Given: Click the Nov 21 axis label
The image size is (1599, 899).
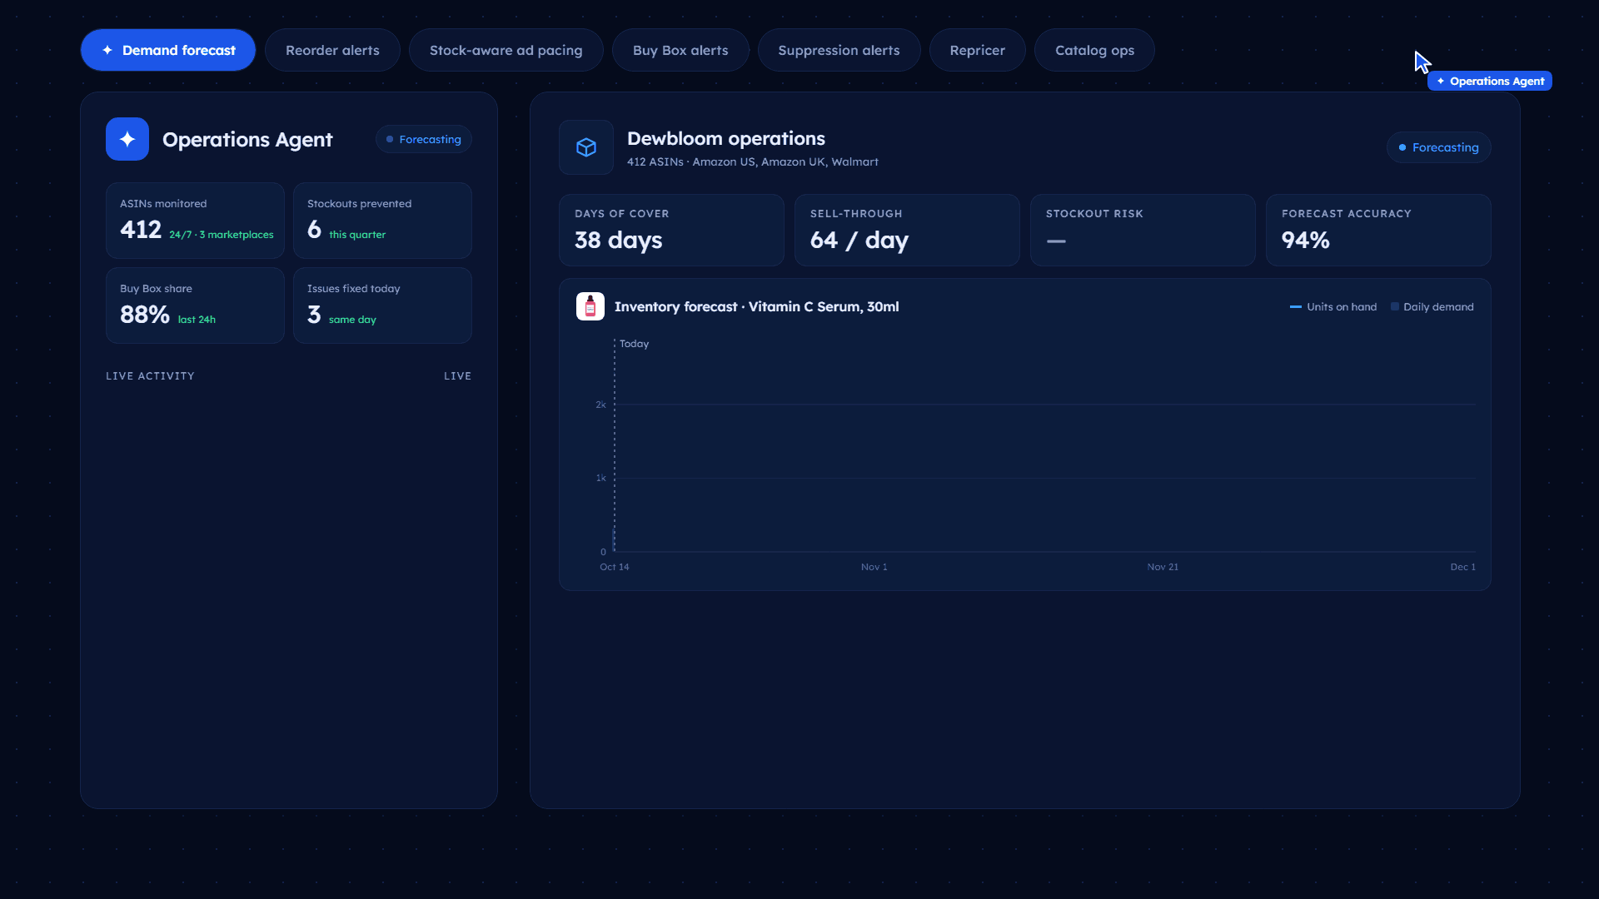Looking at the screenshot, I should coord(1163,567).
